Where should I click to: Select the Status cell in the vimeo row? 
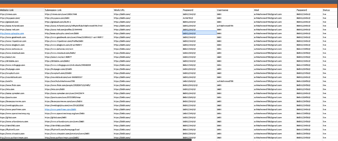(324, 14)
